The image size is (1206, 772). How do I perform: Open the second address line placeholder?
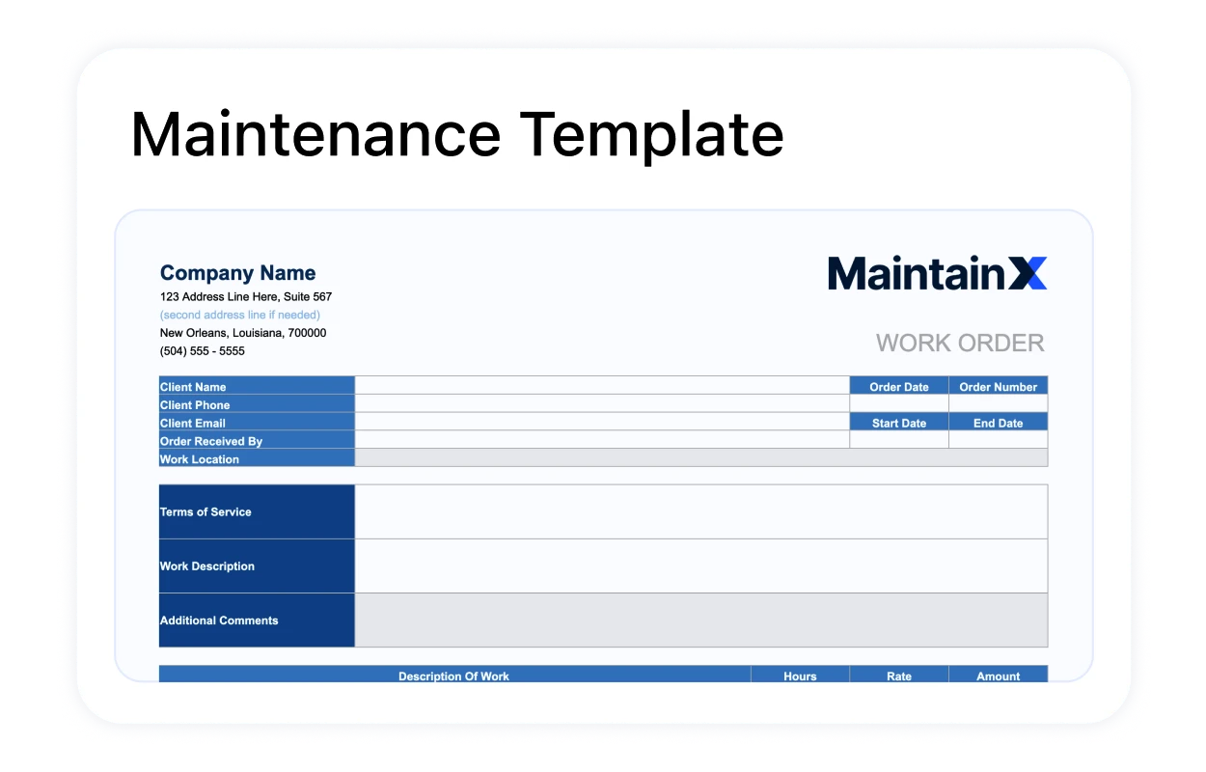[x=239, y=315]
